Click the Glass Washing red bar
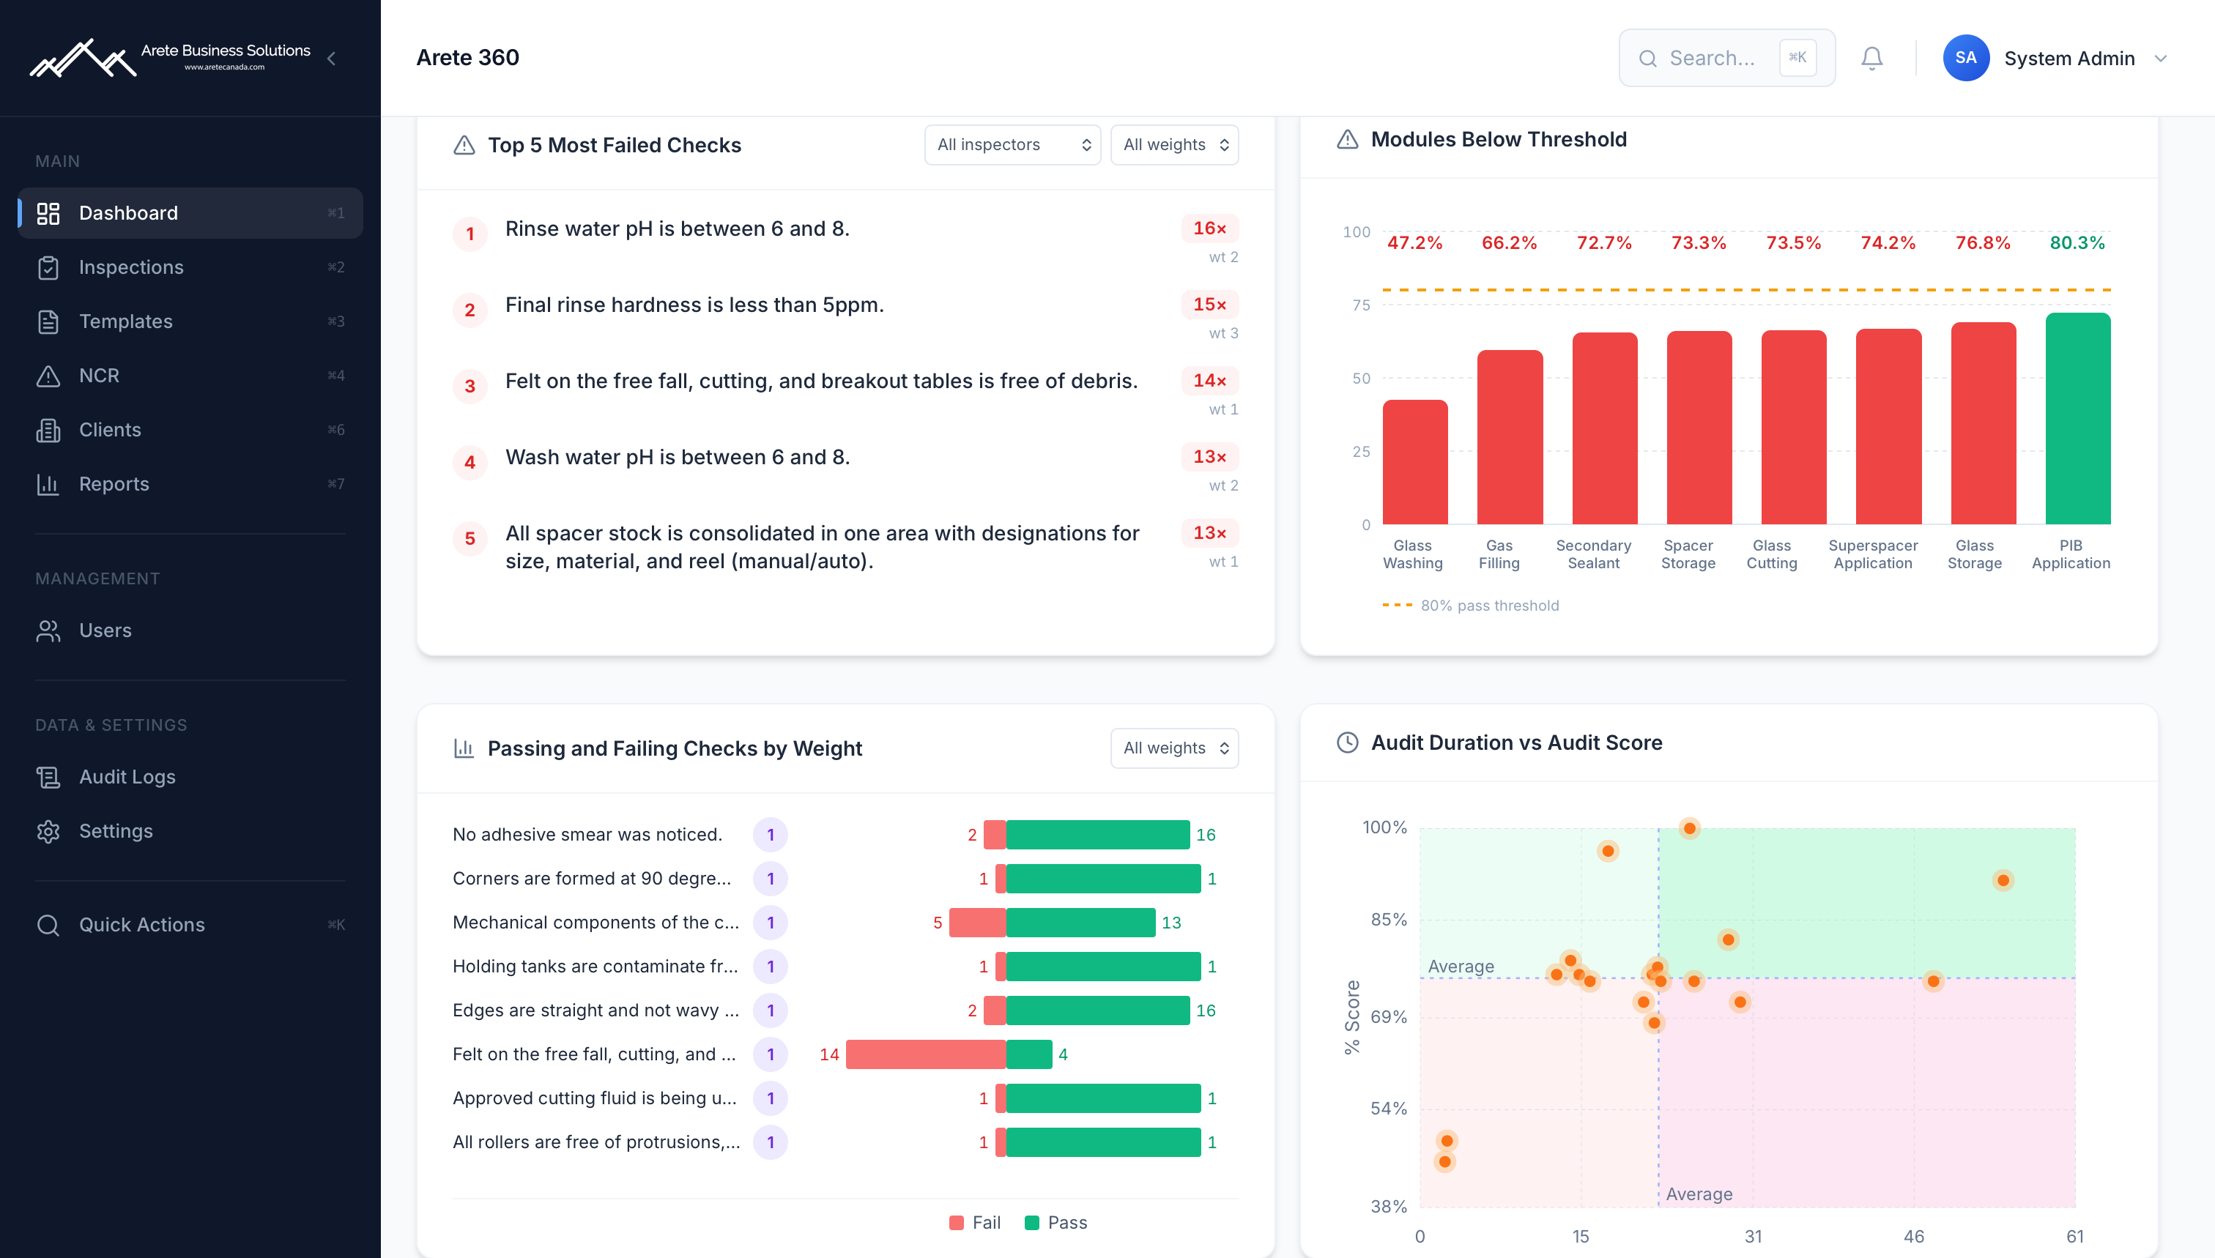 [x=1414, y=462]
